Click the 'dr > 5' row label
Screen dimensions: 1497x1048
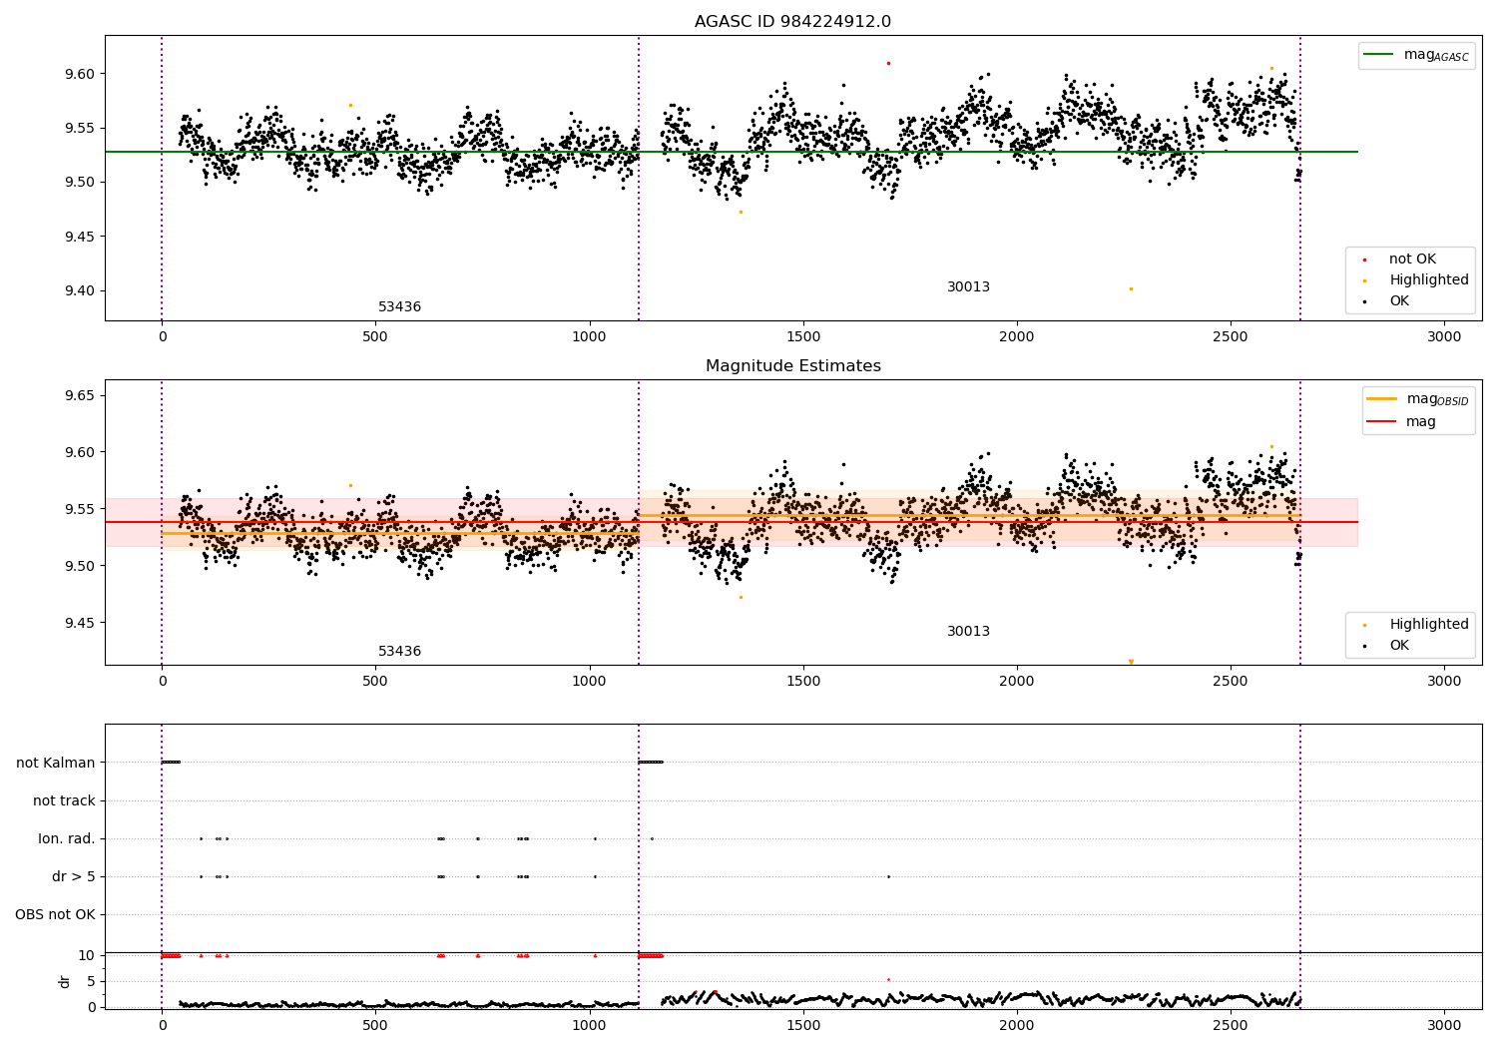[74, 876]
